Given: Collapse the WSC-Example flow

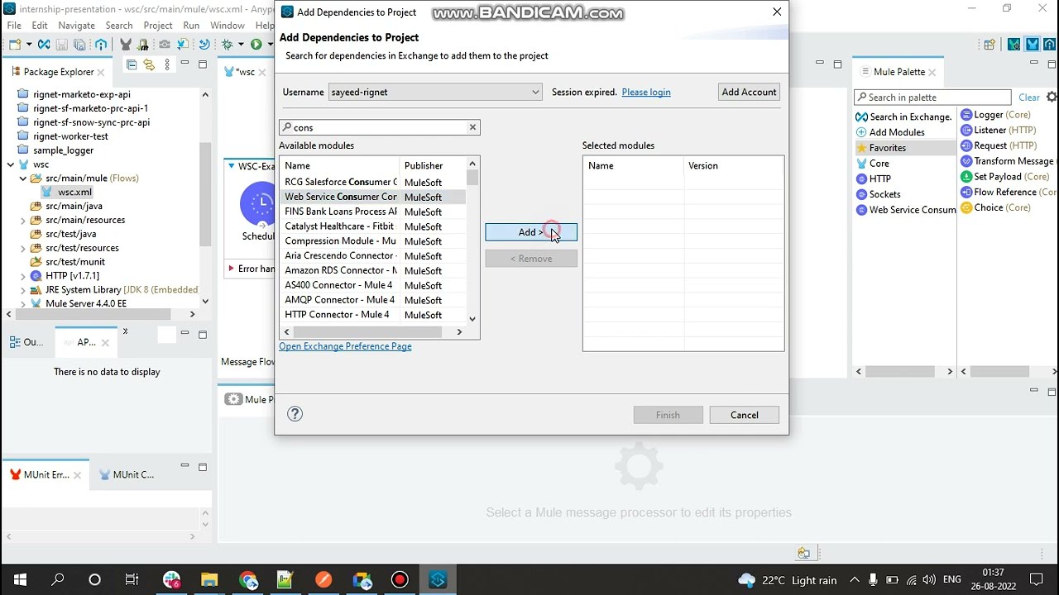Looking at the screenshot, I should [x=231, y=166].
